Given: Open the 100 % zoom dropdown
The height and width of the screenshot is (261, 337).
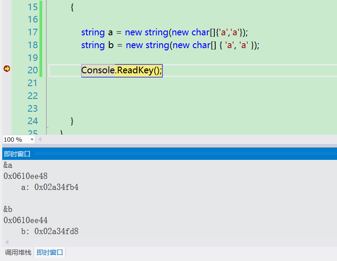Looking at the screenshot, I should click(32, 140).
